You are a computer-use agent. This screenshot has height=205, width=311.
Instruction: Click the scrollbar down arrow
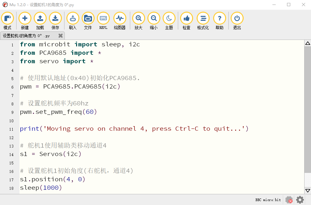308,190
